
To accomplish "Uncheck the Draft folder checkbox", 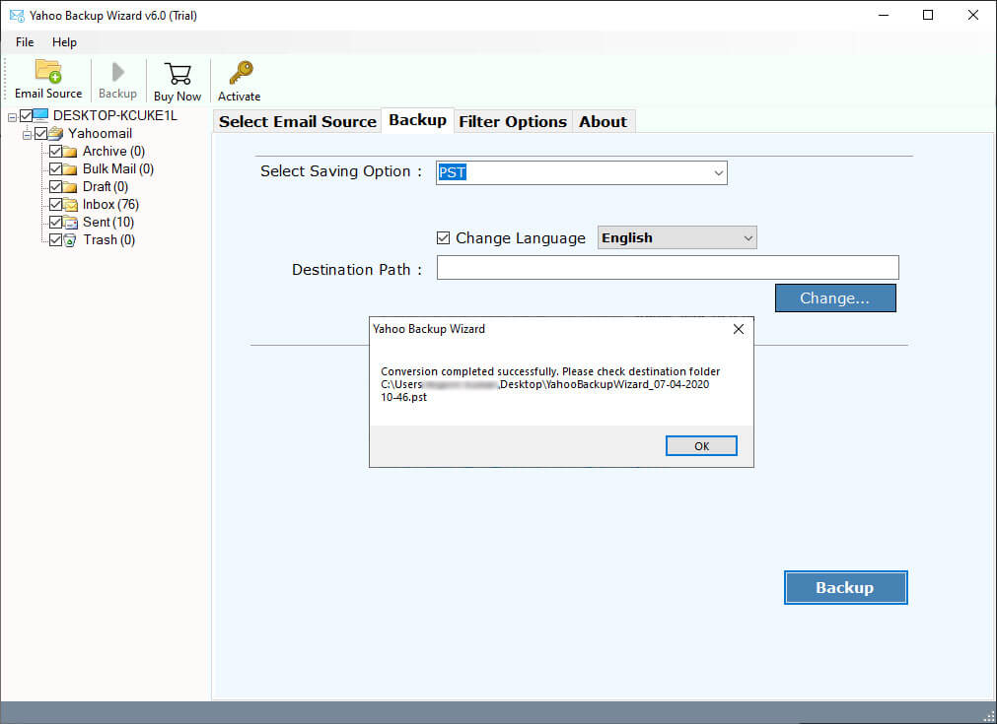I will point(55,187).
